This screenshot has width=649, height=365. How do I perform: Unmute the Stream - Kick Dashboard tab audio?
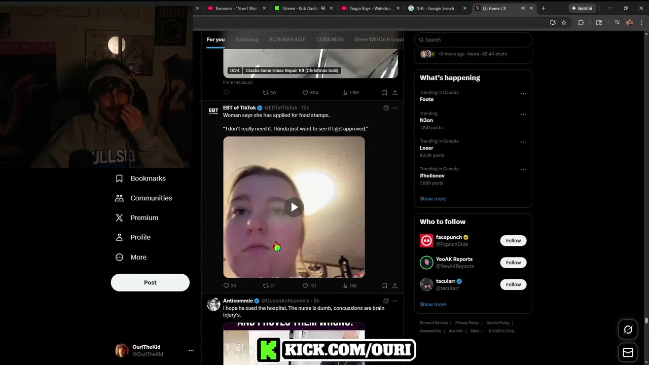(323, 8)
